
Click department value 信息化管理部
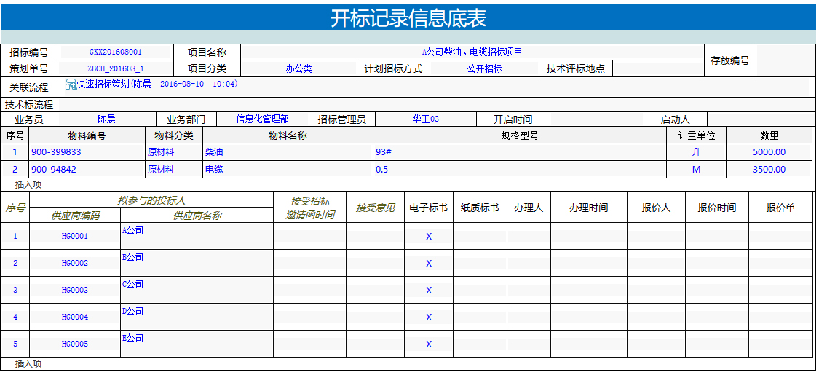262,119
